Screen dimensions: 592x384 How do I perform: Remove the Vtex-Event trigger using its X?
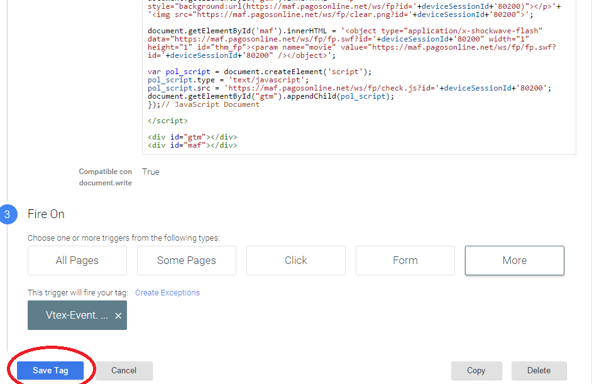118,316
